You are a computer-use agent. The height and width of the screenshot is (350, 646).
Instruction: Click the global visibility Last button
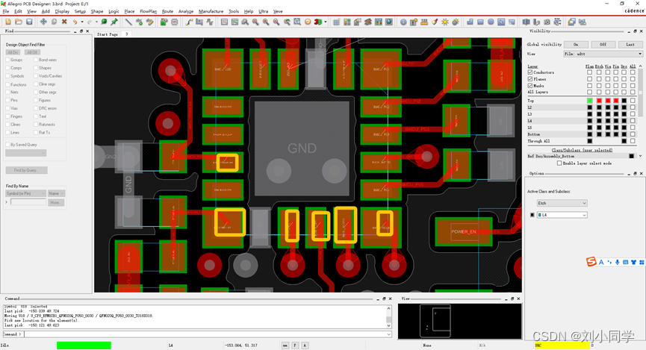(x=630, y=45)
